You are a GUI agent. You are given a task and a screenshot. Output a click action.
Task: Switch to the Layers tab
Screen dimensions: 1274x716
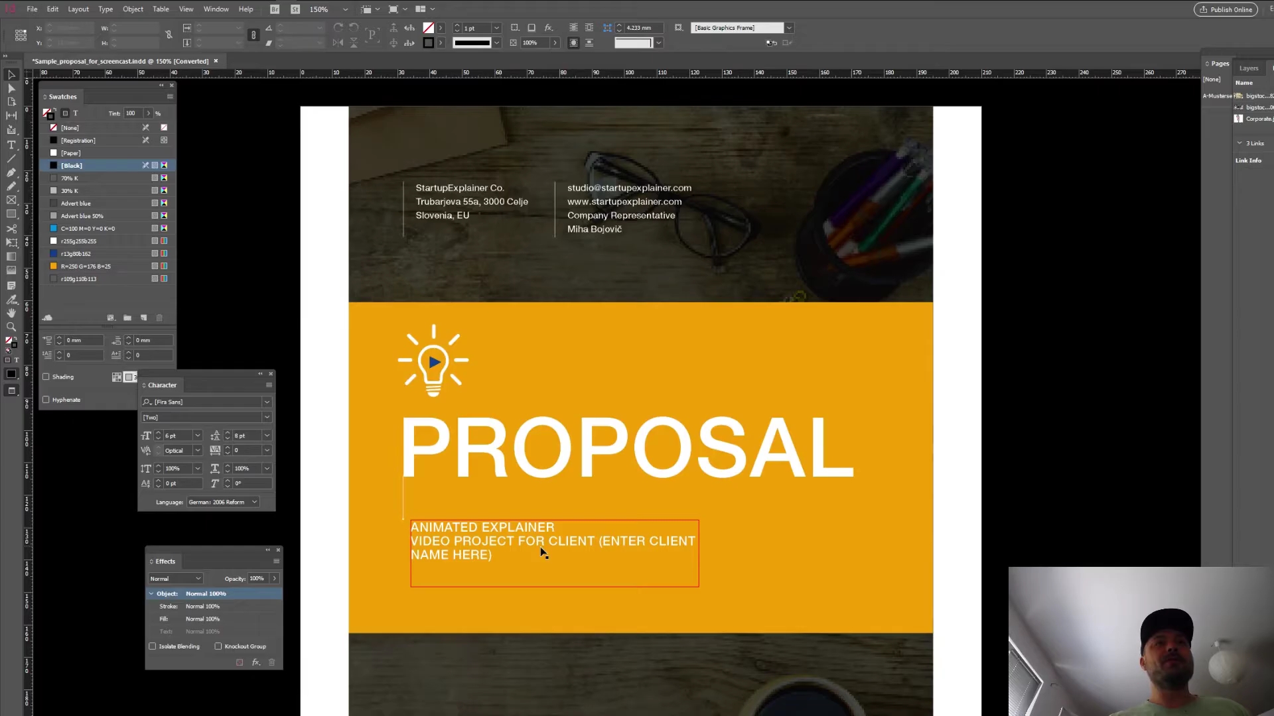tap(1249, 68)
